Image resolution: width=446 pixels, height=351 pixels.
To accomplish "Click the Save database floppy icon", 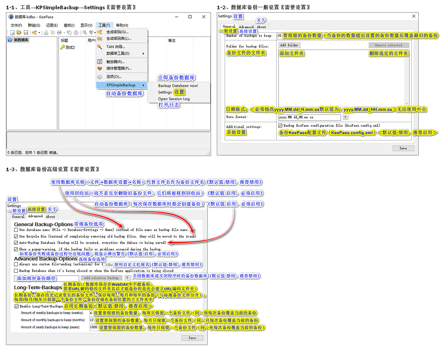I will point(26,33).
